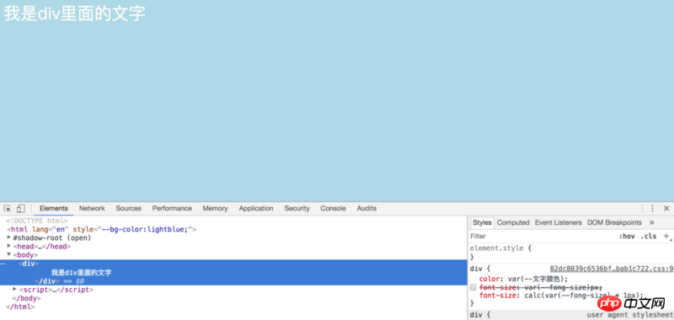The width and height of the screenshot is (674, 320).
Task: Add a new style rule with plus icon
Action: click(x=666, y=237)
